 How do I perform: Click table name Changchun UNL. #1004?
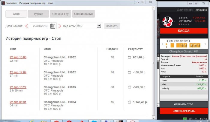(60, 102)
